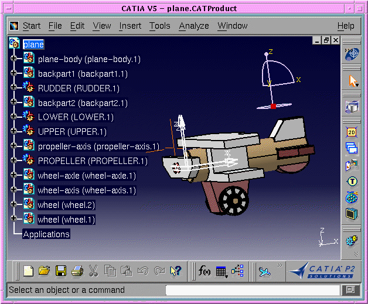Select PROPELLER (PROPELLER.1) in the tree
The image size is (368, 304).
(93, 160)
